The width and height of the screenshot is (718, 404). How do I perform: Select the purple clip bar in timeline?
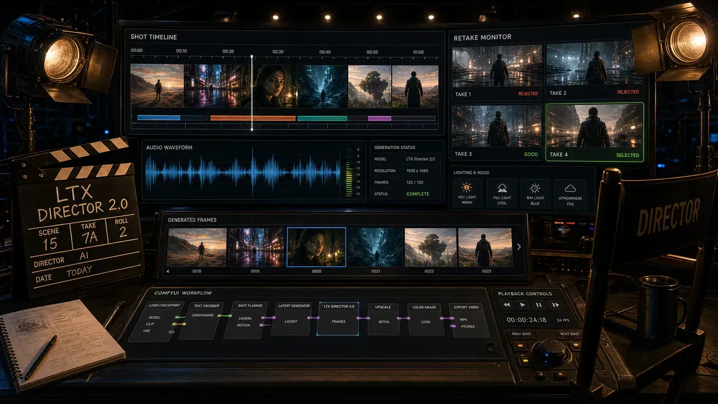point(380,118)
